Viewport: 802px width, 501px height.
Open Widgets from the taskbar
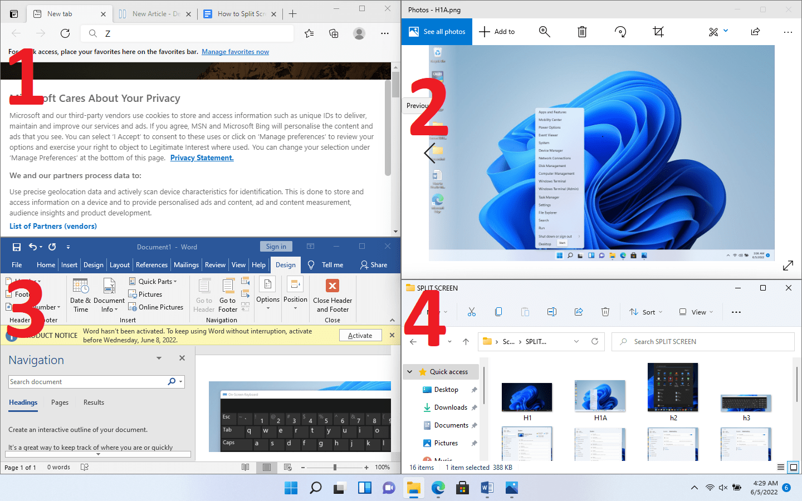(x=365, y=488)
